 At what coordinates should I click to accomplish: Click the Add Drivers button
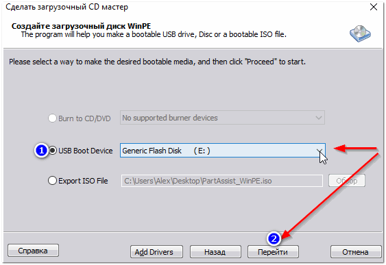click(x=156, y=252)
